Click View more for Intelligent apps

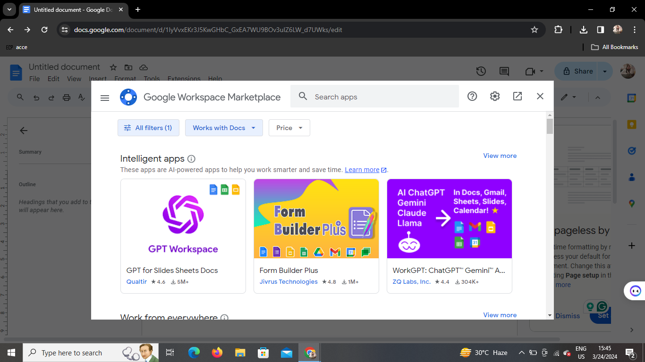[x=500, y=156]
